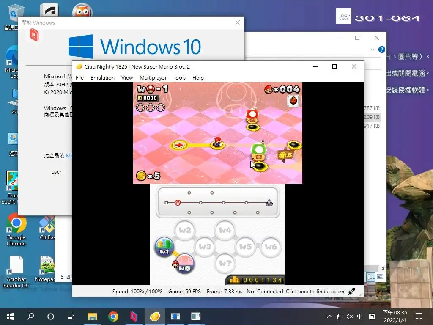The width and height of the screenshot is (433, 325).
Task: Open Chrome from the taskbar
Action: [x=113, y=317]
